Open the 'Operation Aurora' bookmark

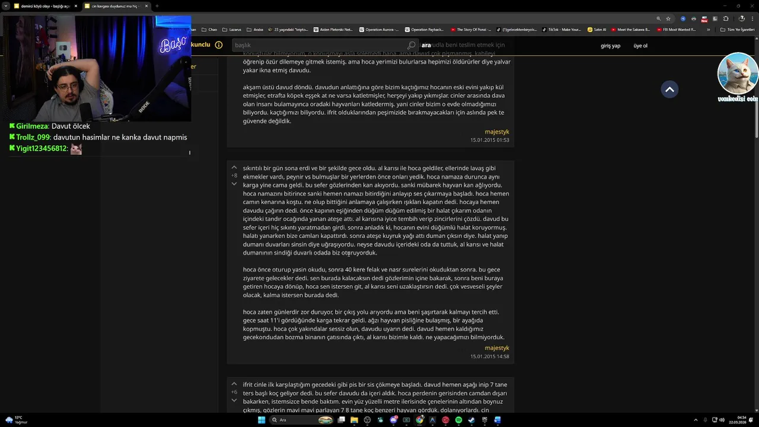pos(379,29)
